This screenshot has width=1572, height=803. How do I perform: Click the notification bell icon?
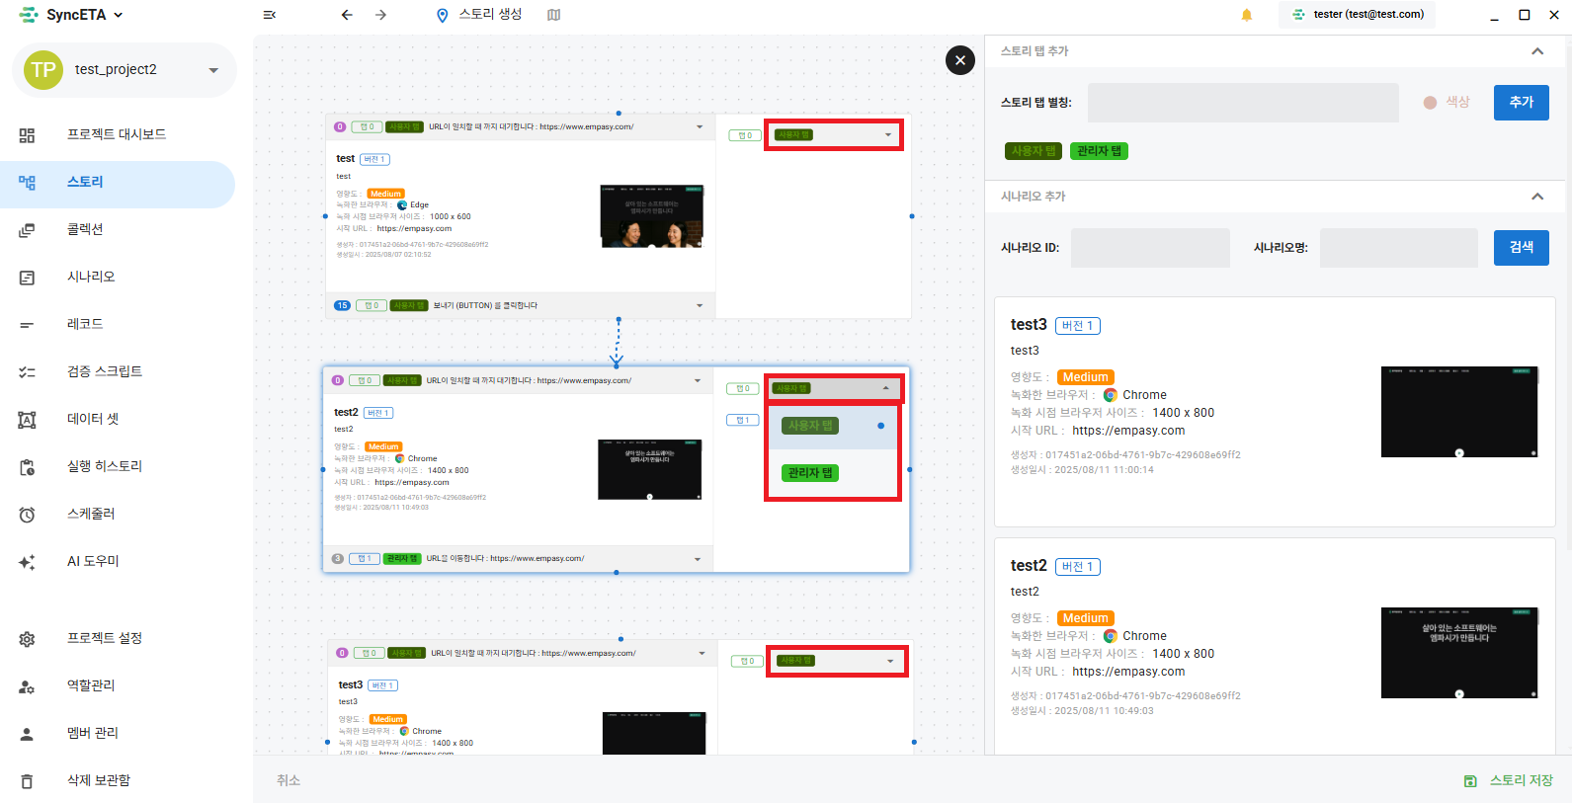[x=1247, y=15]
